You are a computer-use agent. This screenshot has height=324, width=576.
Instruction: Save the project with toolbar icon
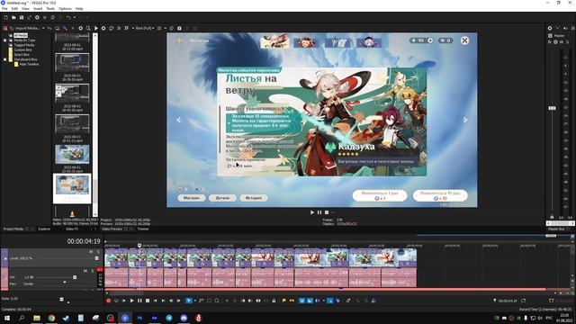point(22,17)
